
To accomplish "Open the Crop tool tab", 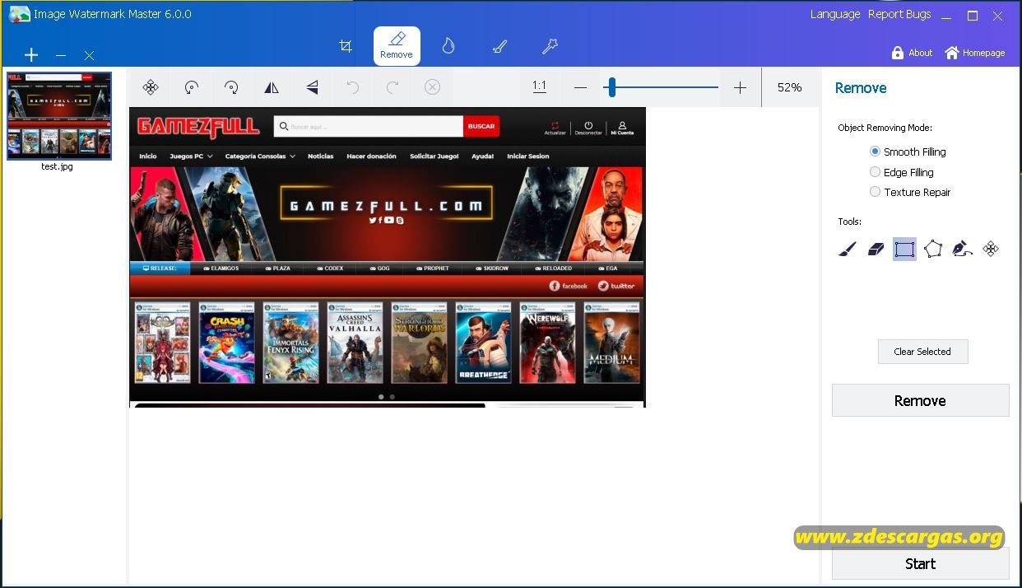I will pos(346,46).
